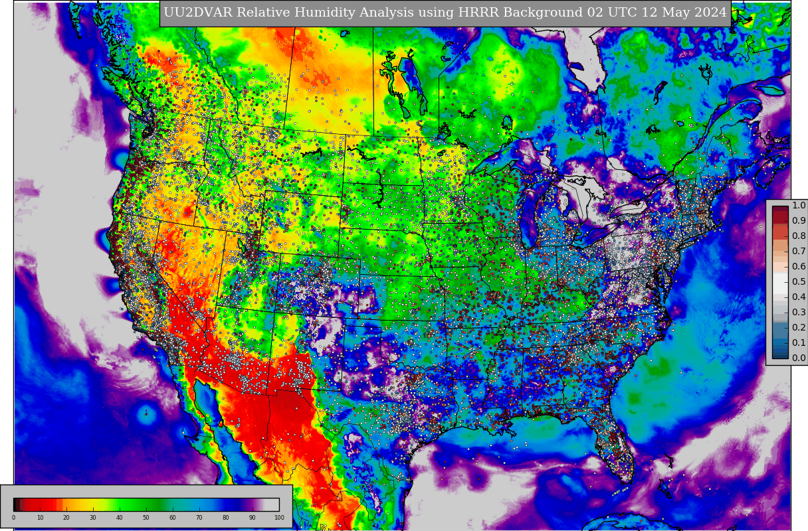Click the 1.0 label on right colorbar
The width and height of the screenshot is (808, 531).
(x=799, y=206)
